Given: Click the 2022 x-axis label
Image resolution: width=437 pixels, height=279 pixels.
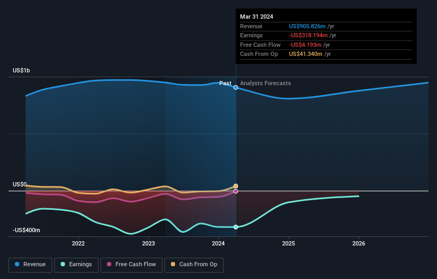Looking at the screenshot, I should (78, 243).
